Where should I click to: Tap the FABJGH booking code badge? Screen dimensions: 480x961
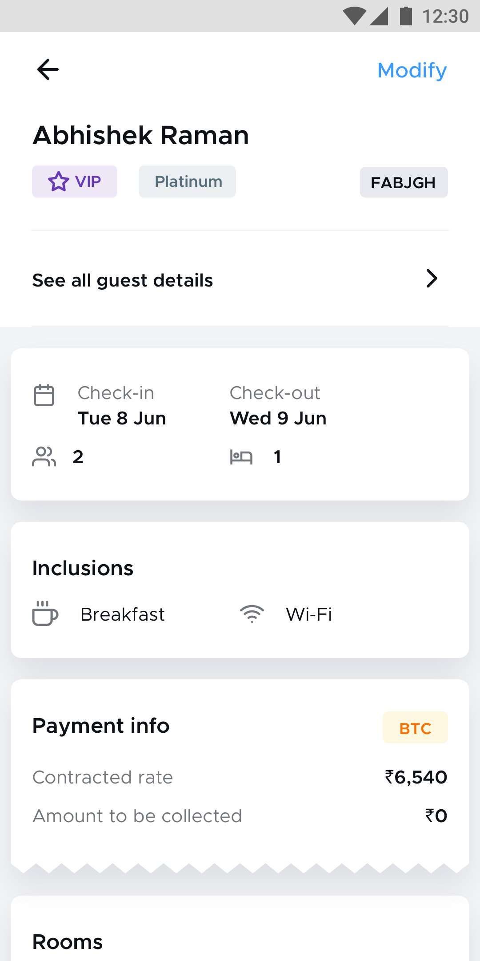pos(404,182)
